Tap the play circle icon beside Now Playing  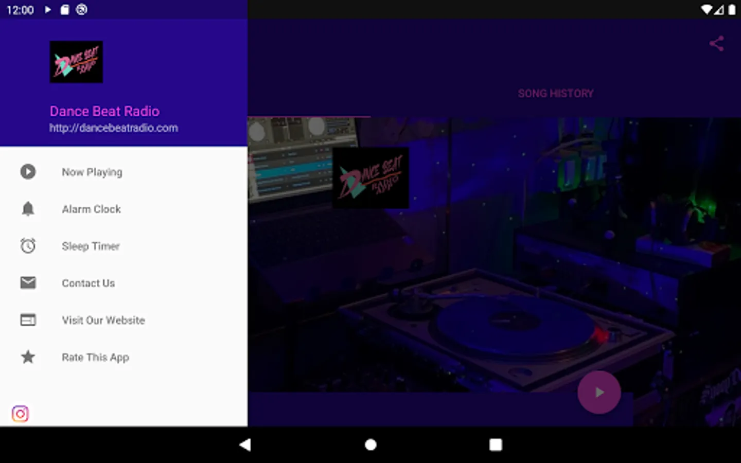[x=28, y=171]
